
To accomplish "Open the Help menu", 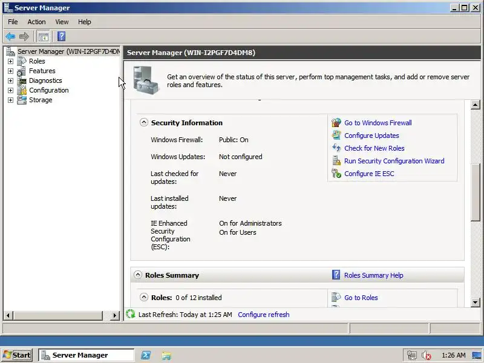I will (84, 22).
